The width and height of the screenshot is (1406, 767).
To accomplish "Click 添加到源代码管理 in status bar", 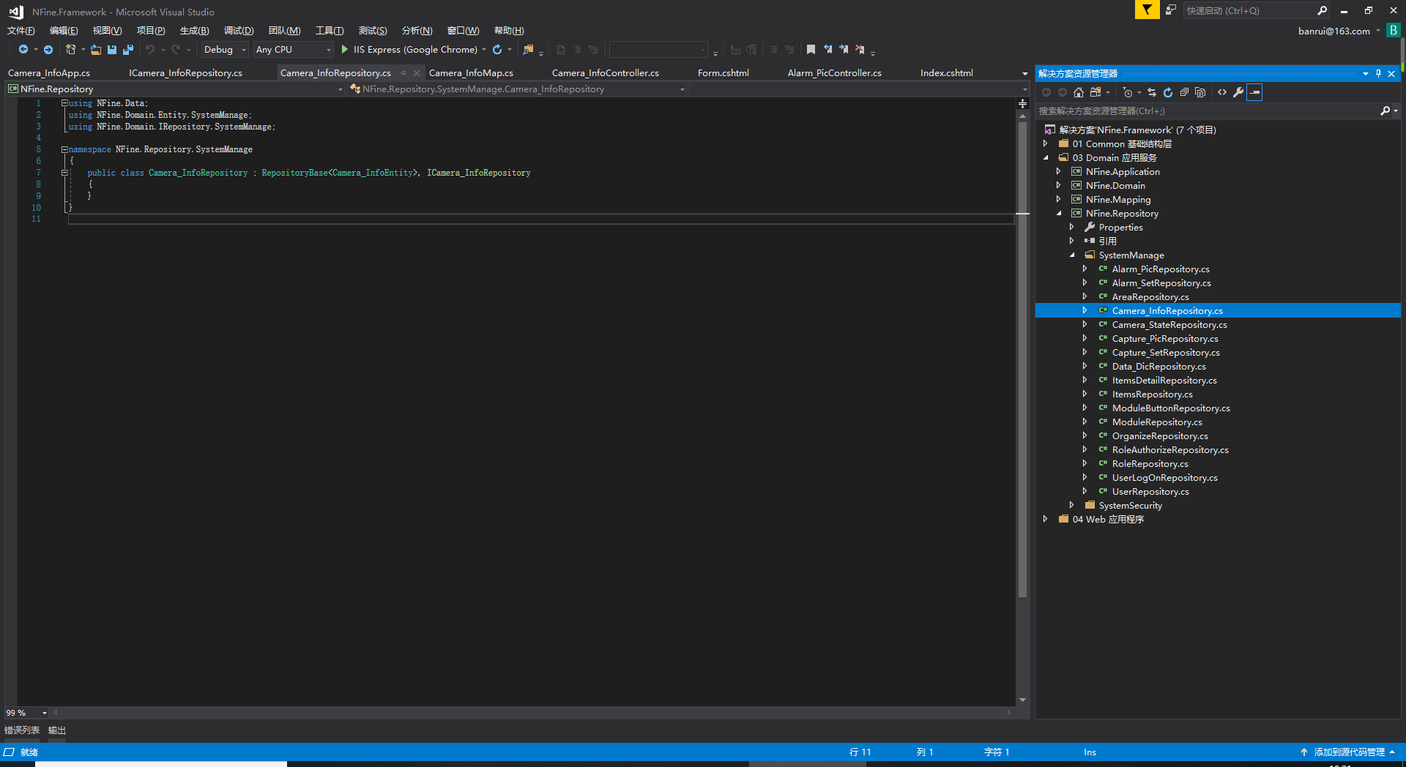I will point(1350,752).
